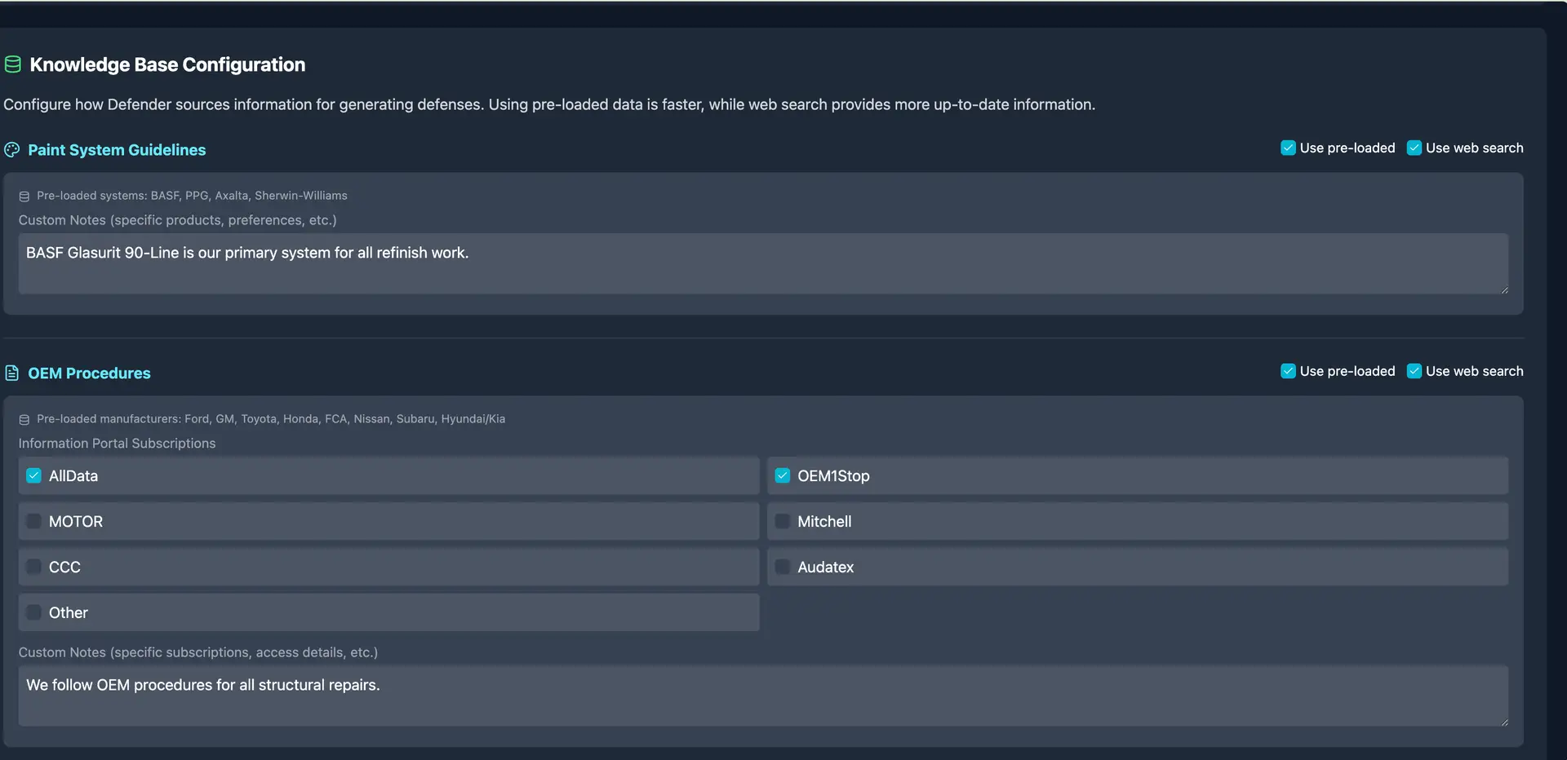This screenshot has width=1567, height=760.
Task: Check the Mitchell subscription checkbox
Action: click(x=782, y=521)
